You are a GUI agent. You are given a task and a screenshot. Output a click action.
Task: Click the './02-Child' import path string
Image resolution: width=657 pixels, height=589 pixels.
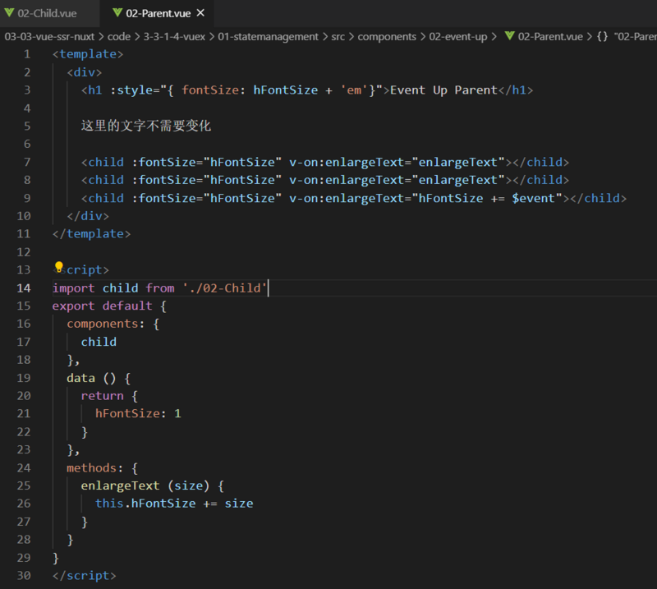[224, 288]
